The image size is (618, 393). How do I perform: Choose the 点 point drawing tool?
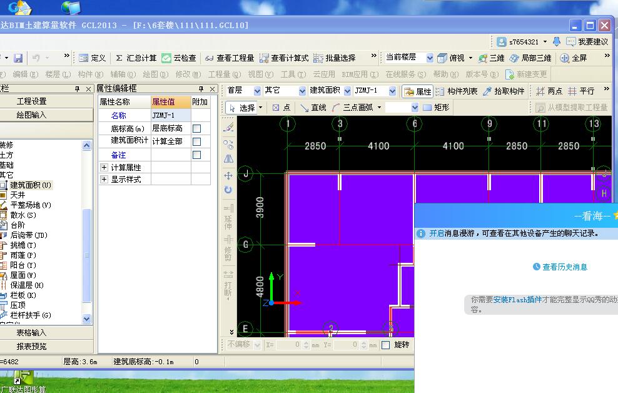point(281,108)
